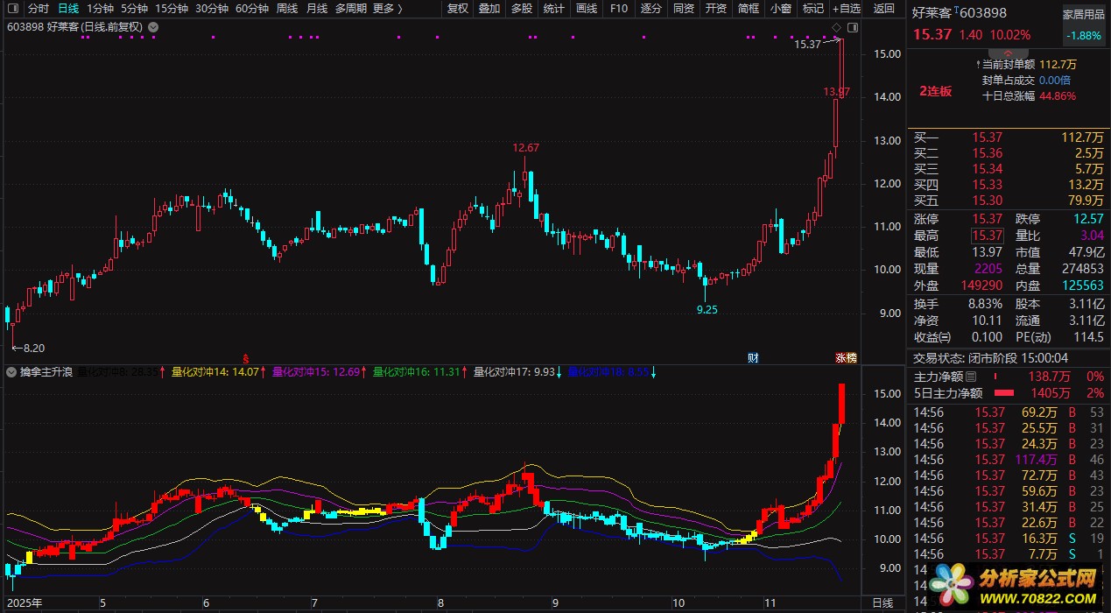Click the red S marker below the chart

pyautogui.click(x=246, y=358)
